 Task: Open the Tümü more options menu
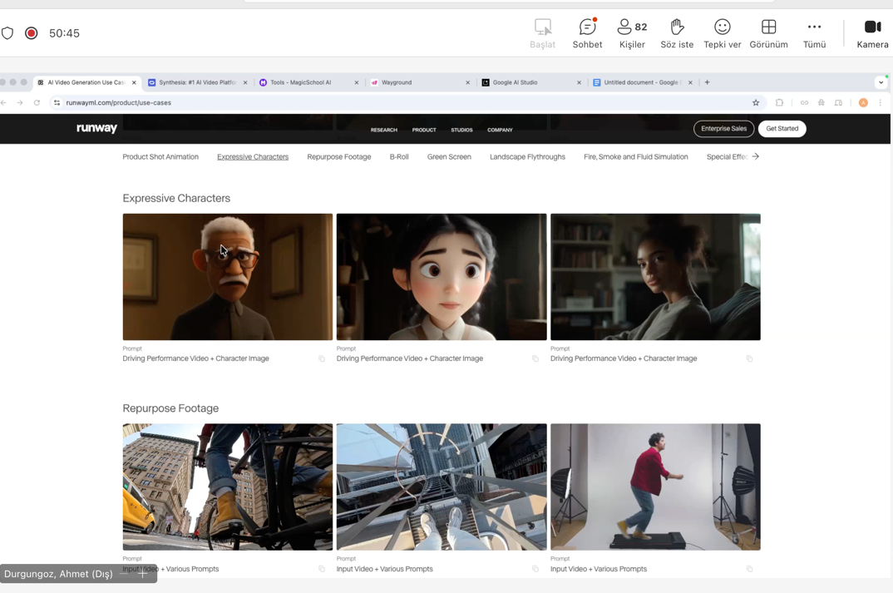(x=814, y=33)
